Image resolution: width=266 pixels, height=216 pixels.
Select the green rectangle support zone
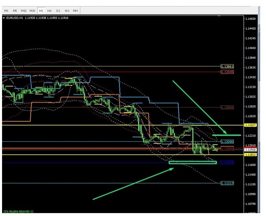click(x=193, y=162)
